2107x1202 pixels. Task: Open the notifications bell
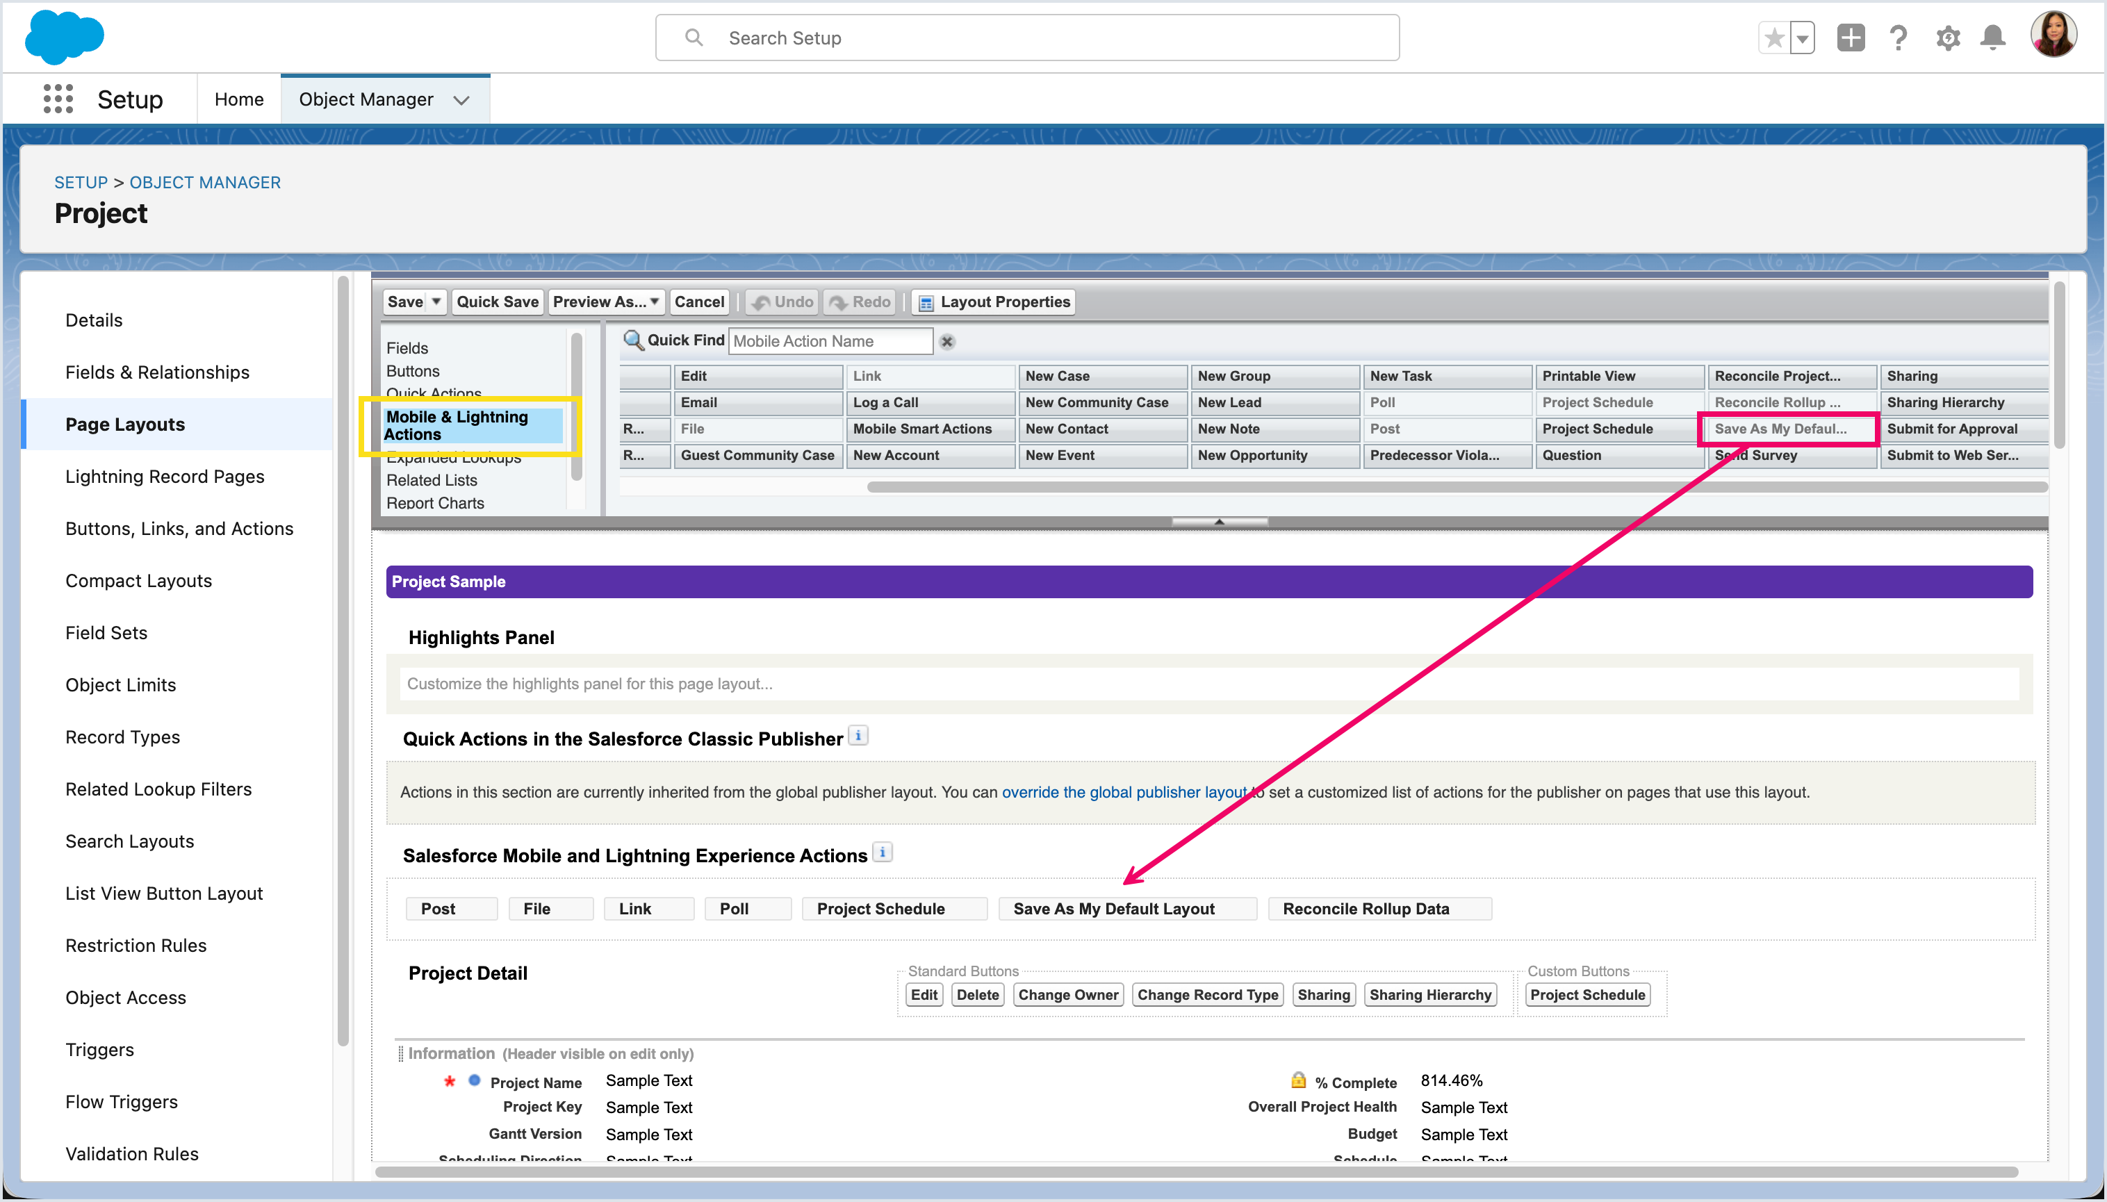pos(1993,38)
